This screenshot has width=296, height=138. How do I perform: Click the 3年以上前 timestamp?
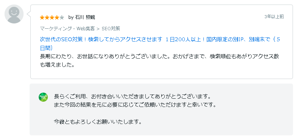pos(274,17)
